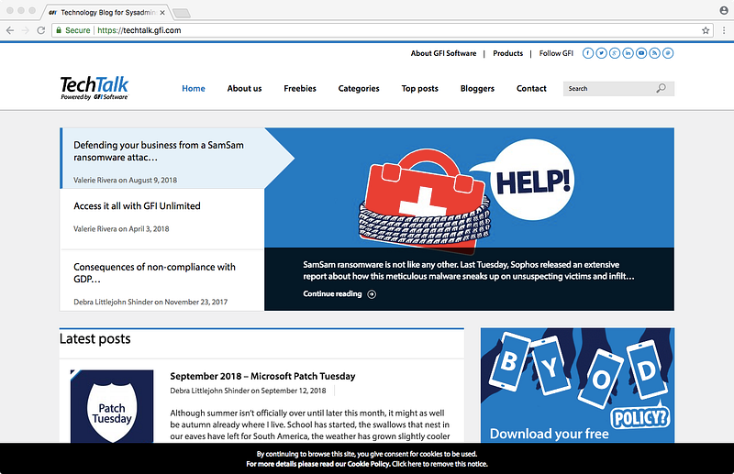Open GFI's Facebook page icon
Screen dimensions: 734x474
click(x=588, y=53)
